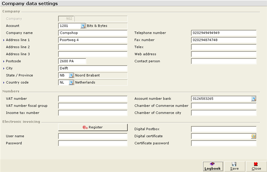Select the Certificate password field
Image resolution: width=267 pixels, height=172 pixels.
coord(224,143)
